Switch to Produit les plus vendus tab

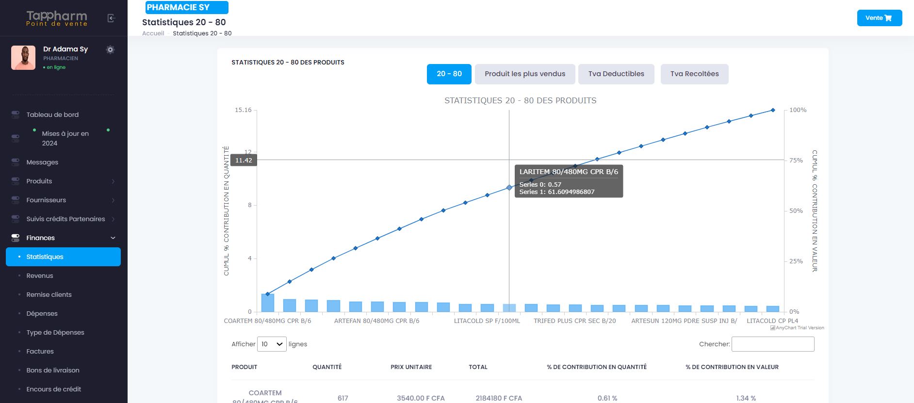tap(525, 74)
